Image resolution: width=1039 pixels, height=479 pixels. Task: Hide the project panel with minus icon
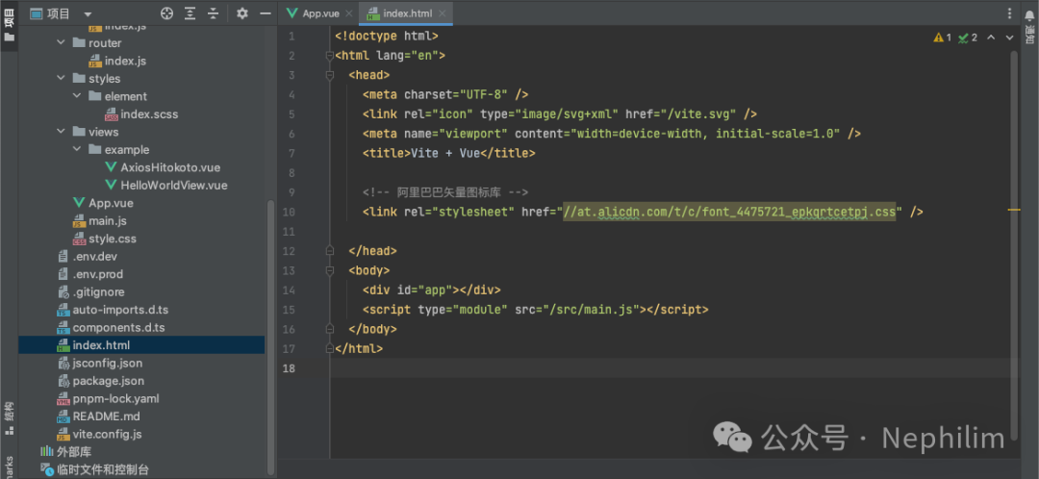point(266,13)
